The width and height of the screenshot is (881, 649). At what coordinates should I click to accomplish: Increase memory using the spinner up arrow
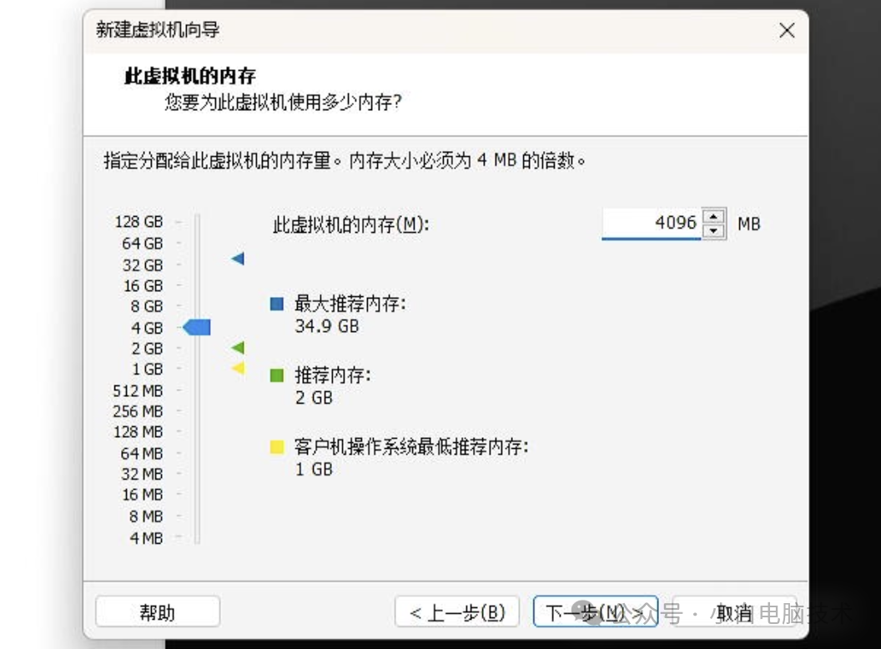coord(714,218)
